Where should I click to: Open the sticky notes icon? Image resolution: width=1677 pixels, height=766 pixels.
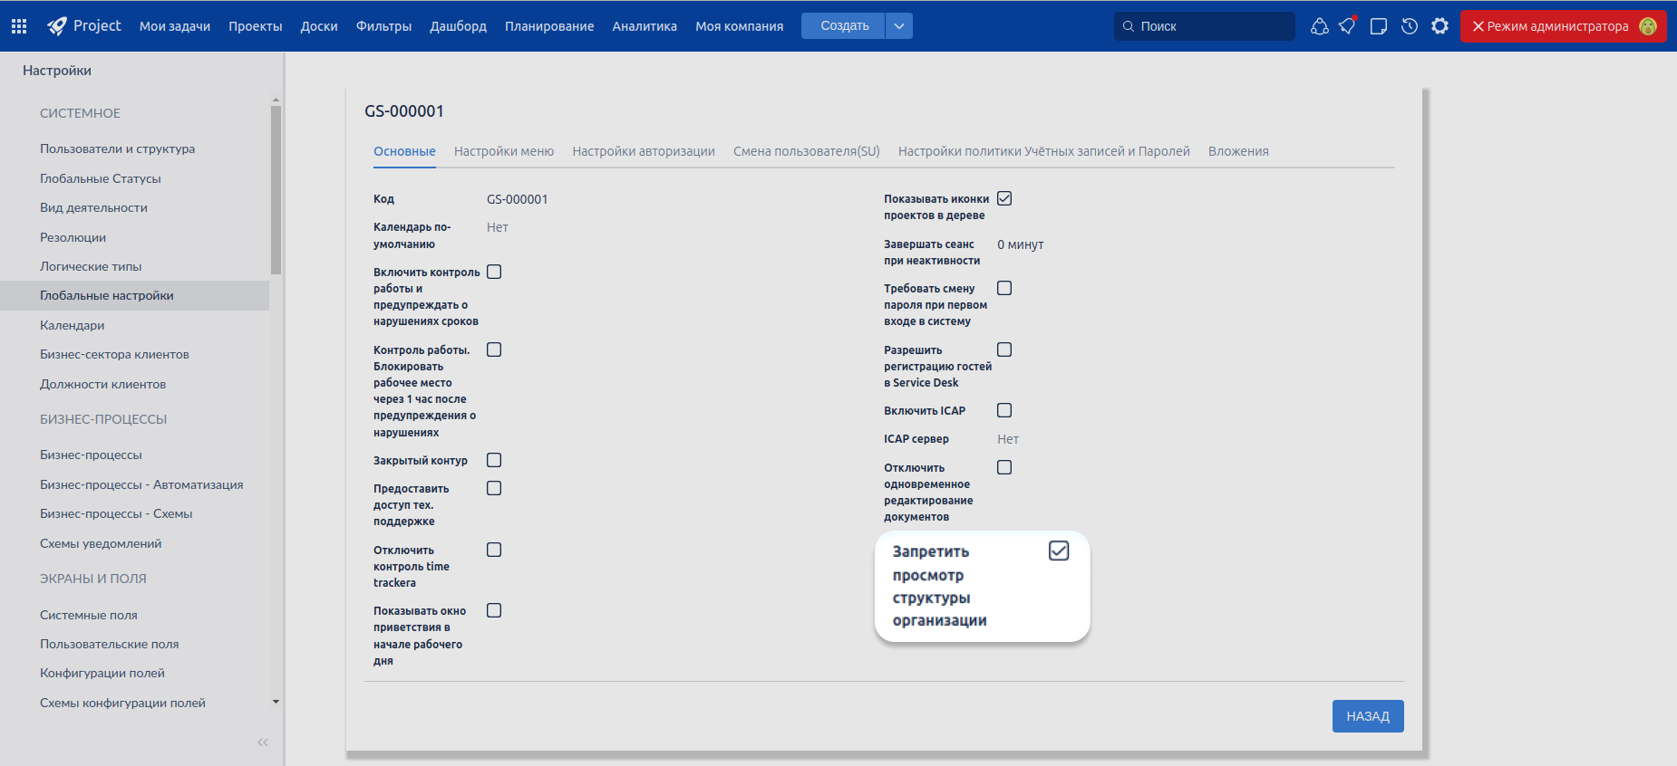point(1379,26)
